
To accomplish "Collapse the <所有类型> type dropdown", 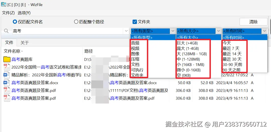I will [x=173, y=31].
